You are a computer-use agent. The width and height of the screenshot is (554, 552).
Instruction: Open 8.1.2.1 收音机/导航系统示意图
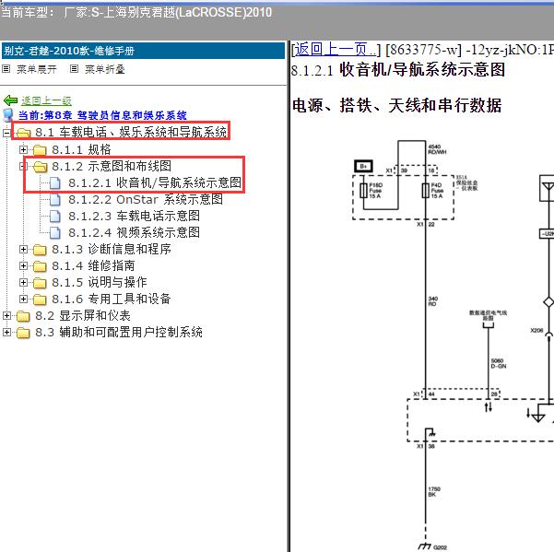point(155,183)
